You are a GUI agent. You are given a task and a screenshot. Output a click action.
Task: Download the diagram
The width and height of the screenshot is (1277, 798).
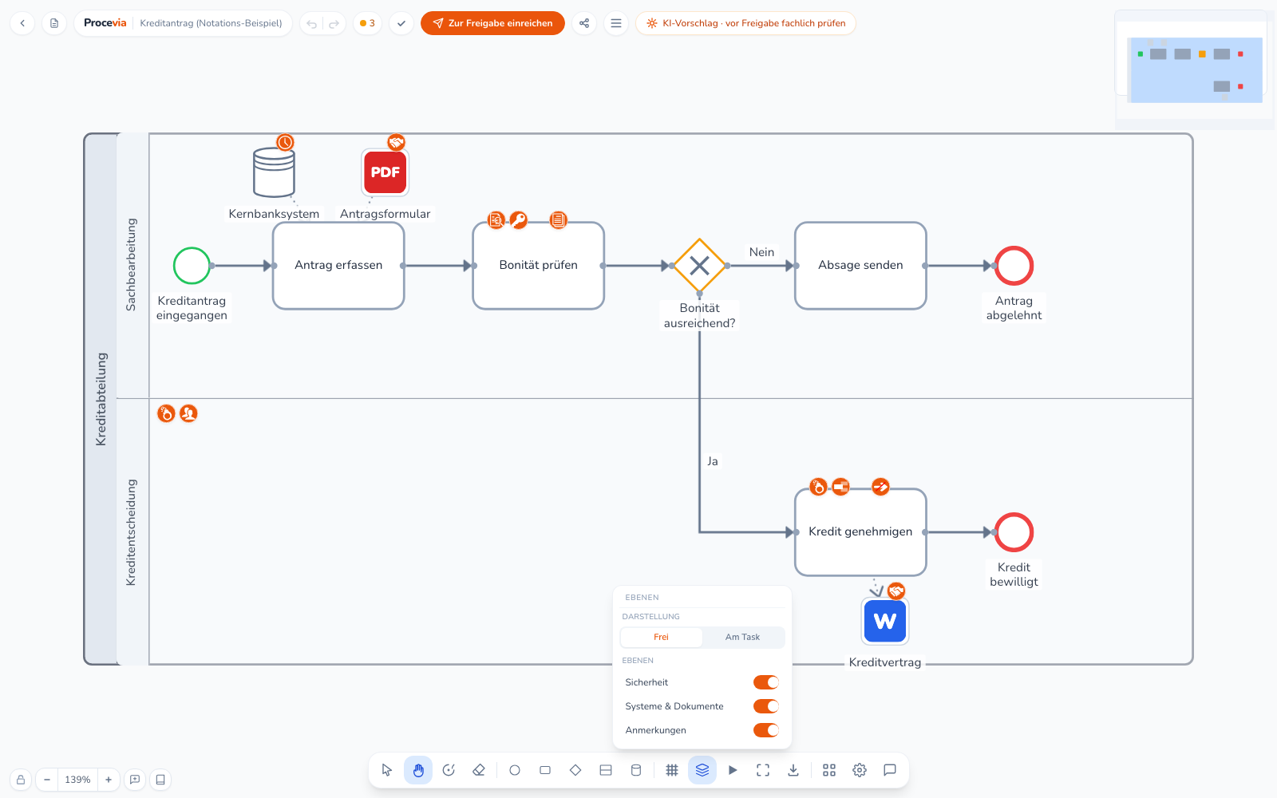coord(793,770)
